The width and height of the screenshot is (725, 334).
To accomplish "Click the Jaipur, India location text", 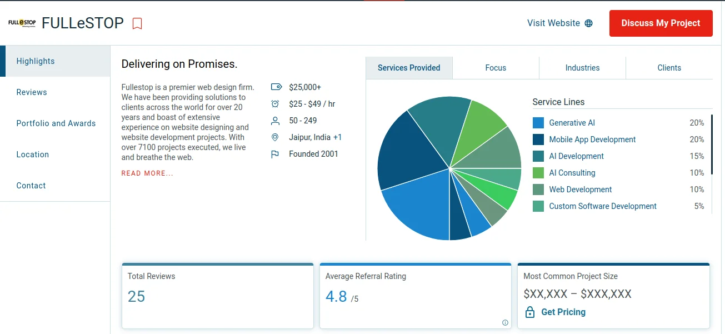I will [309, 137].
